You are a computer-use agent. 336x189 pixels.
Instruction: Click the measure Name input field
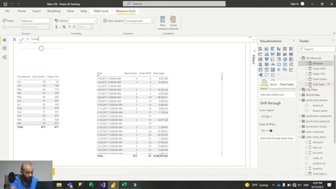(x=35, y=21)
